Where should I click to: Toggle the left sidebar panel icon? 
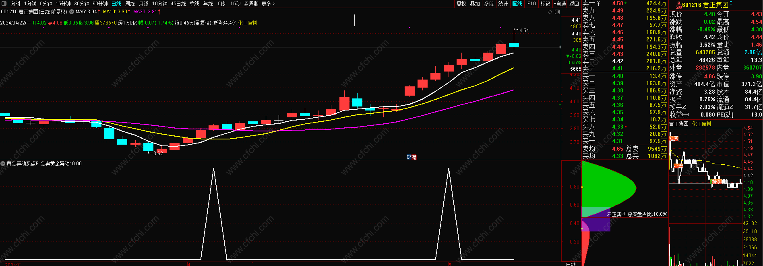(5, 4)
